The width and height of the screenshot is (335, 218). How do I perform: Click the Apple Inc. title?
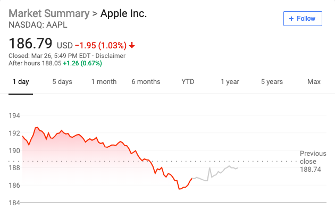pos(123,13)
